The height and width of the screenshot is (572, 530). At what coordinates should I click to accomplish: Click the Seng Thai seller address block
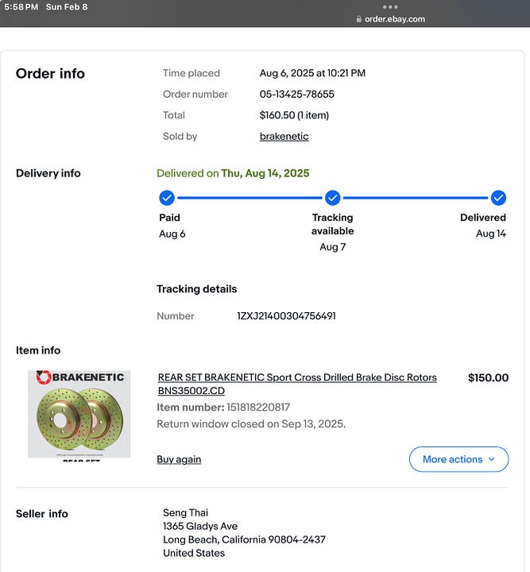tap(244, 533)
